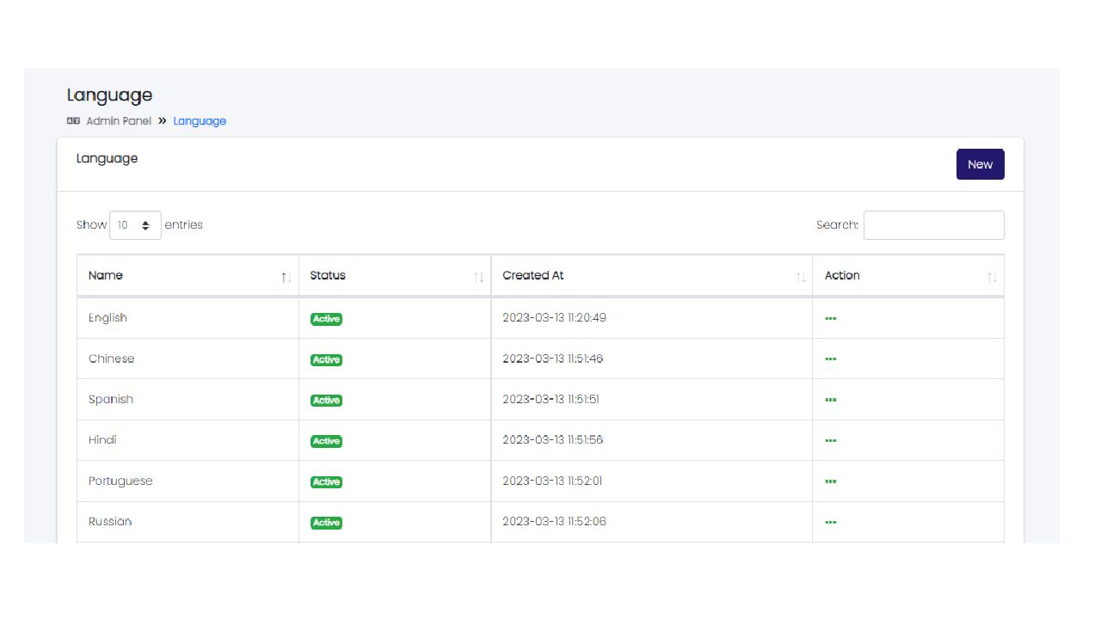This screenshot has width=1101, height=619.
Task: Go to Admin Panel breadcrumb link
Action: coord(119,121)
